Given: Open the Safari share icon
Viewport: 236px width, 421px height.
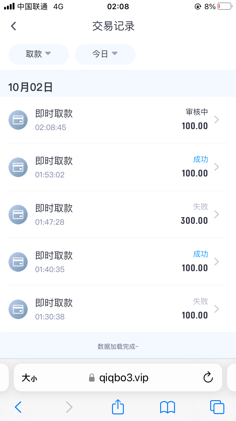Looking at the screenshot, I should tap(118, 407).
